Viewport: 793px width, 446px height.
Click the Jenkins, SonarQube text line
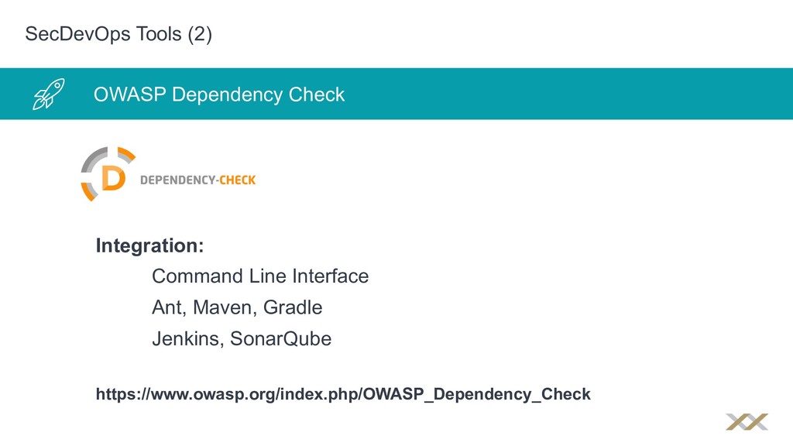pyautogui.click(x=242, y=339)
